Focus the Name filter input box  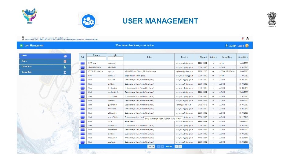tap(96, 59)
